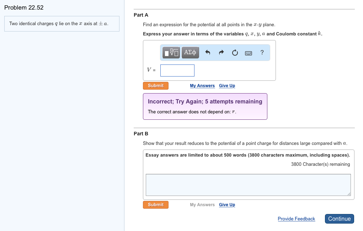Click the essay box resize handle
The width and height of the screenshot is (363, 231).
pyautogui.click(x=349, y=194)
